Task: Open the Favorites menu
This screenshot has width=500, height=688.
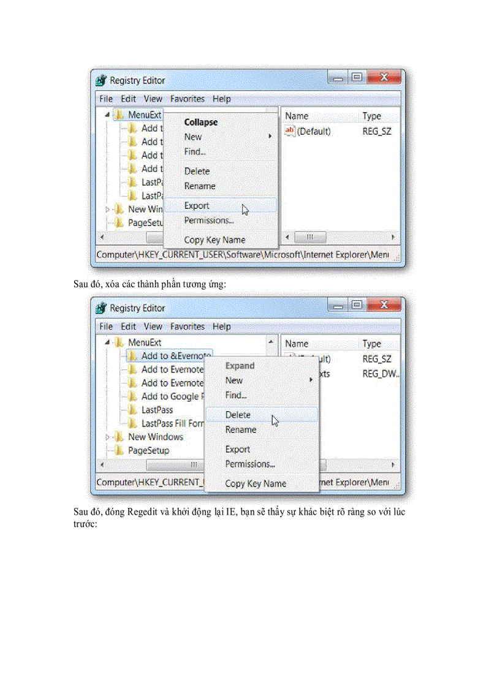Action: click(187, 99)
